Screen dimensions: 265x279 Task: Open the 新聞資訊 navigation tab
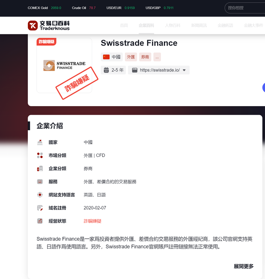tap(199, 25)
